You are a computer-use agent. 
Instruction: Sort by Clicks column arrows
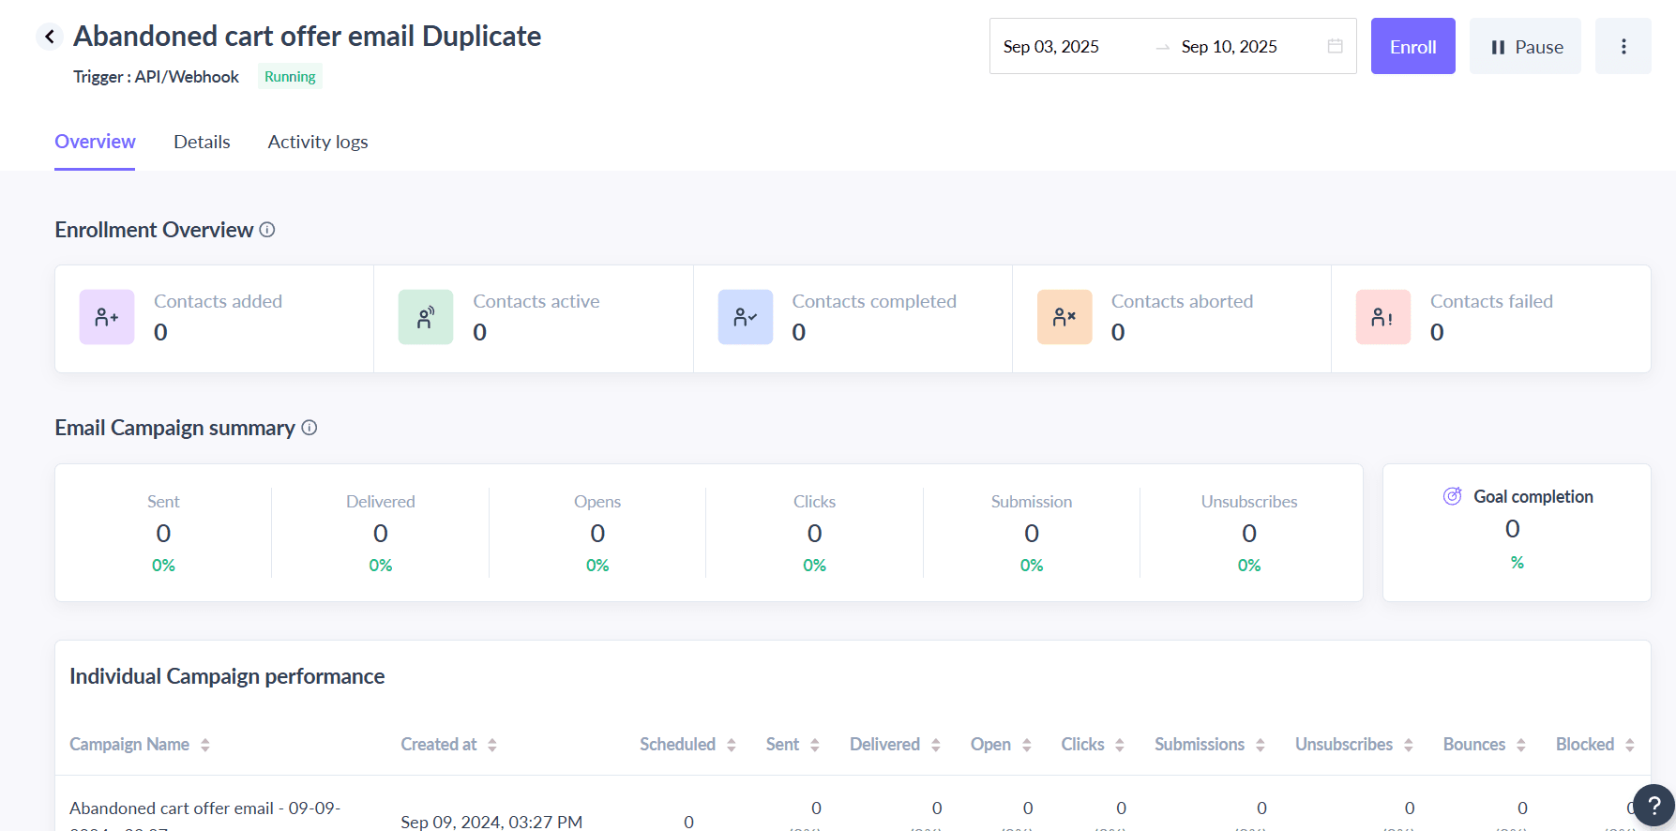coord(1120,745)
